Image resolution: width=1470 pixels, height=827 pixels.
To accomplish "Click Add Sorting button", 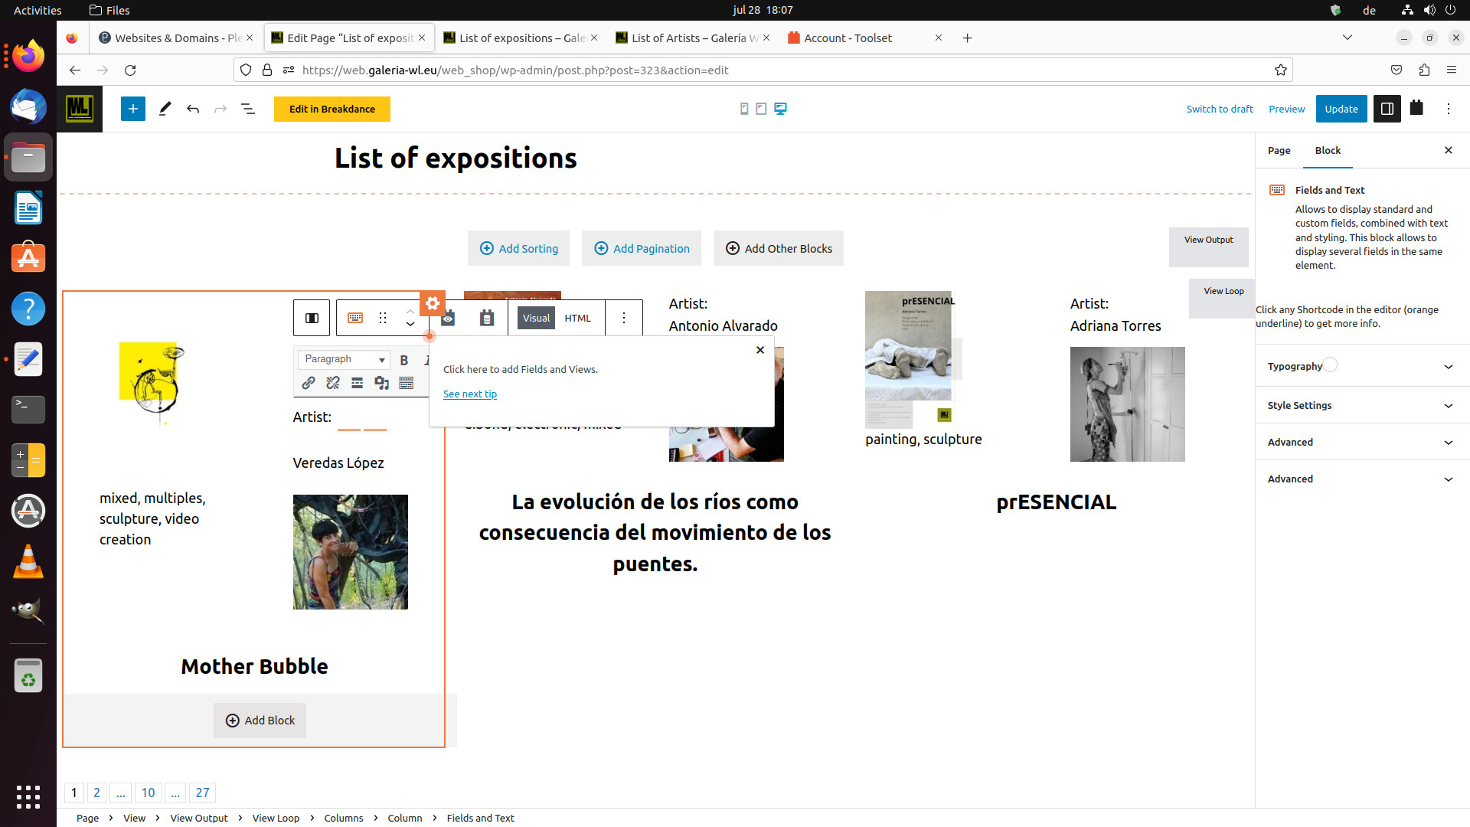I will click(518, 248).
